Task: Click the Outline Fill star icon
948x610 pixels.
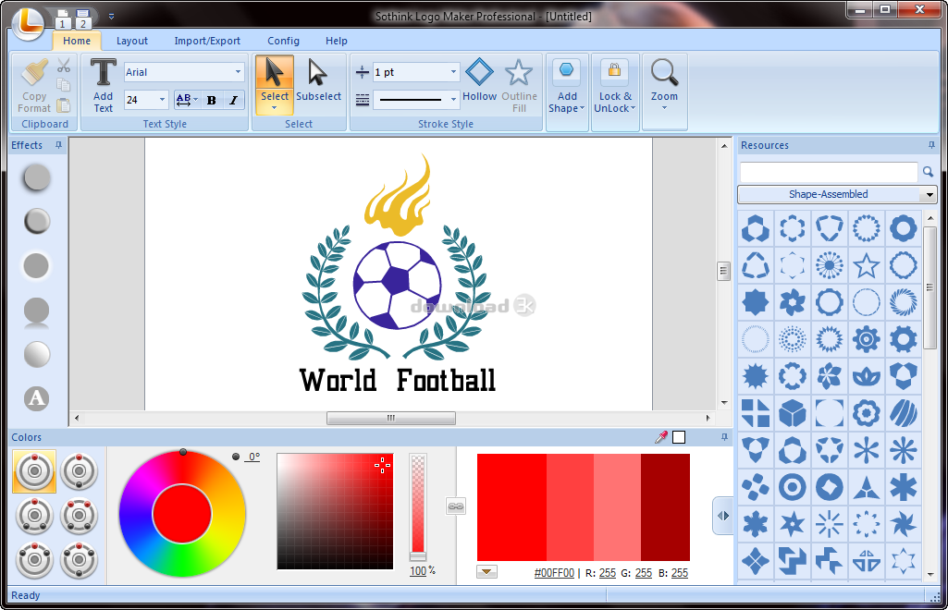Action: (519, 85)
